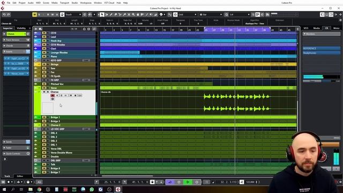Viewport: 343px width, 193px height.
Task: Select the Line tool
Action: 147,14
